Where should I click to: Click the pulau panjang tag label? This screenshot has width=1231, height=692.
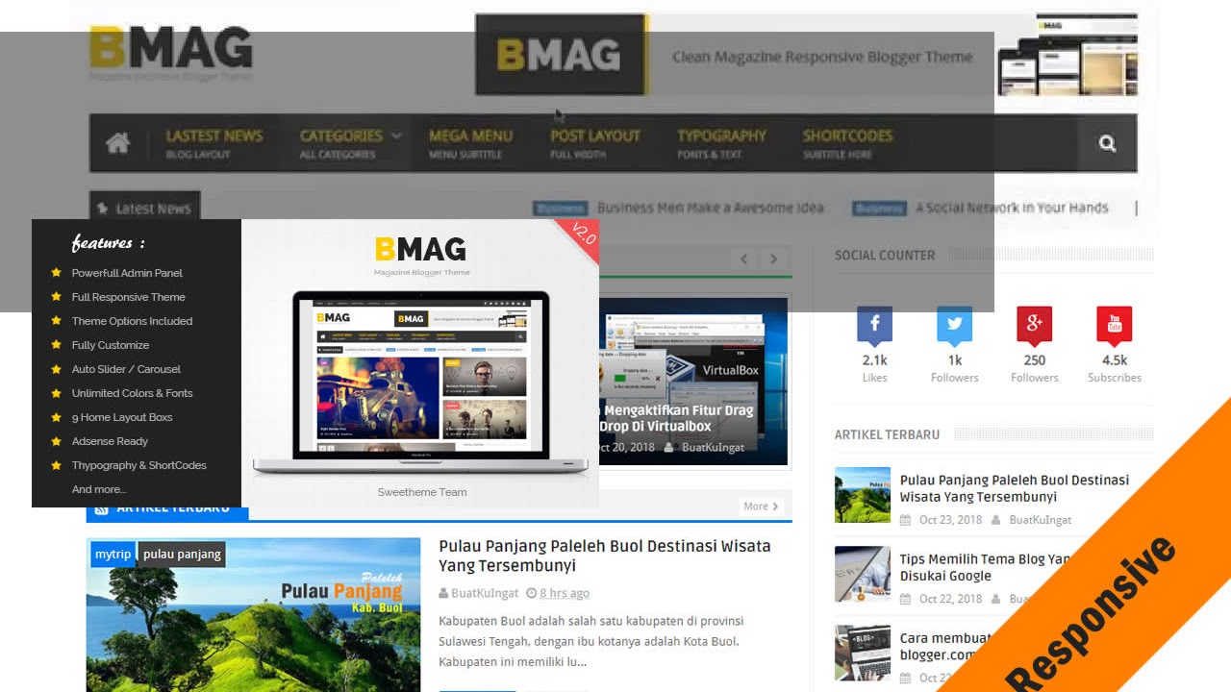coord(182,554)
